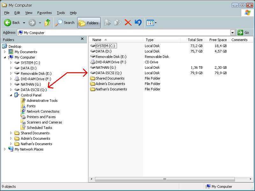Click the Fonts icon in tree
Image resolution: width=255 pixels, height=191 pixels.
pos(23,106)
